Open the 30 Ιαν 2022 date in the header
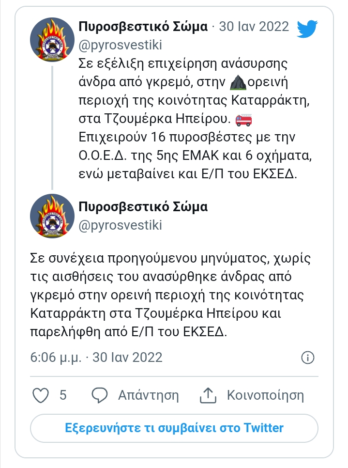 254,27
